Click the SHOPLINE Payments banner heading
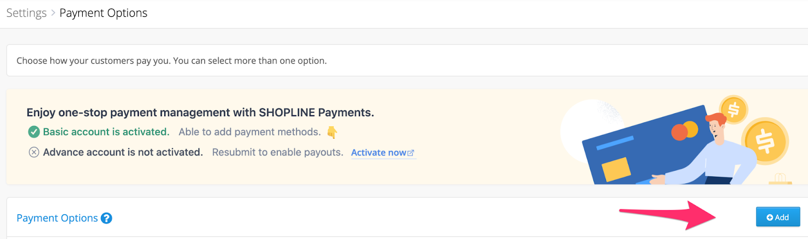 click(200, 113)
